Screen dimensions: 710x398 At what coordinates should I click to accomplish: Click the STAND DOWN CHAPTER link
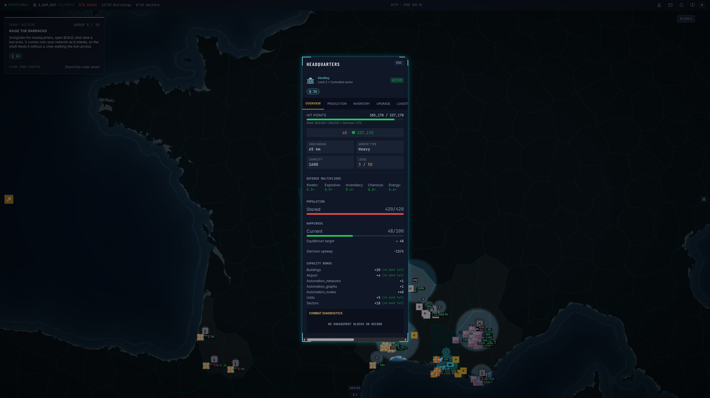(x=25, y=67)
